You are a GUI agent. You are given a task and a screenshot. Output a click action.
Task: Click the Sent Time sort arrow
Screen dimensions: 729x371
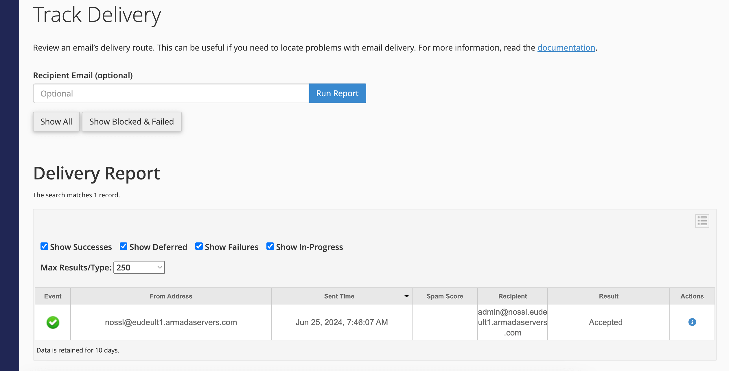pos(406,296)
